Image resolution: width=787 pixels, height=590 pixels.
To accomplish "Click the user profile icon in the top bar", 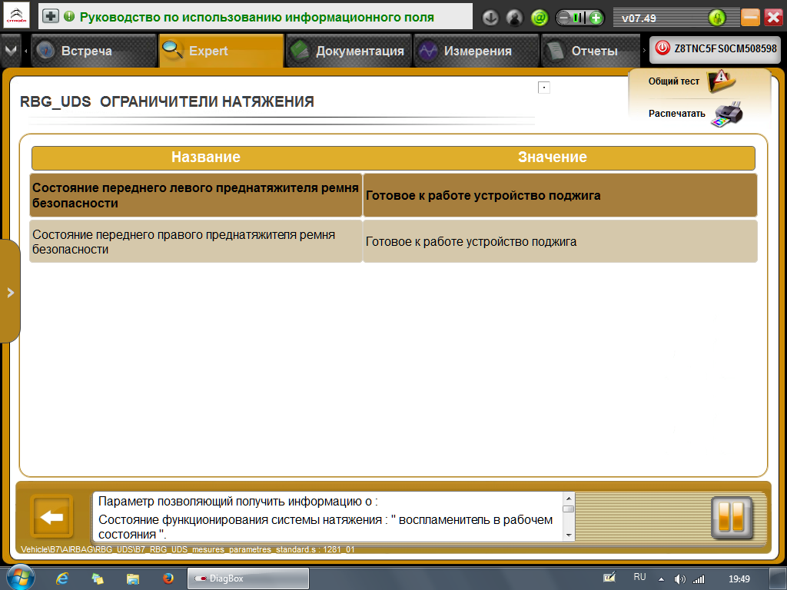I will 514,18.
